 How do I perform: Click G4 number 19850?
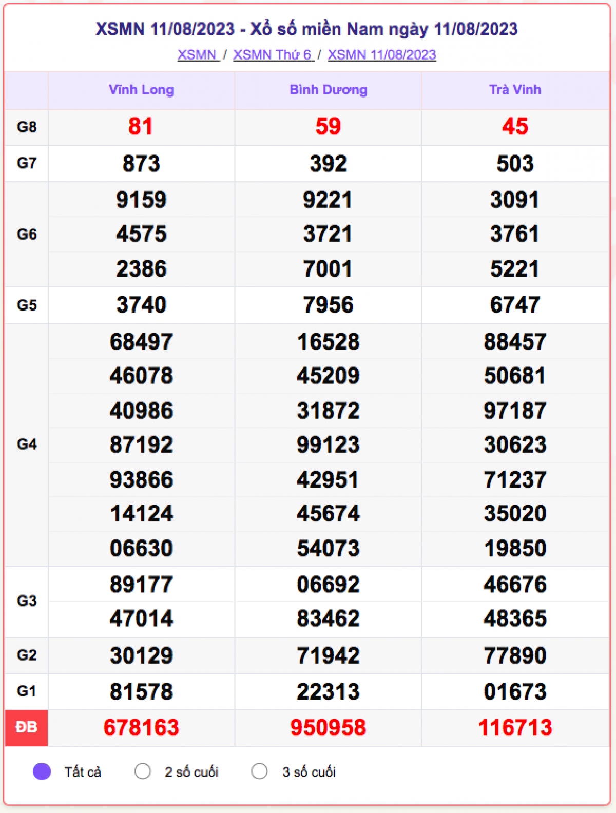515,548
